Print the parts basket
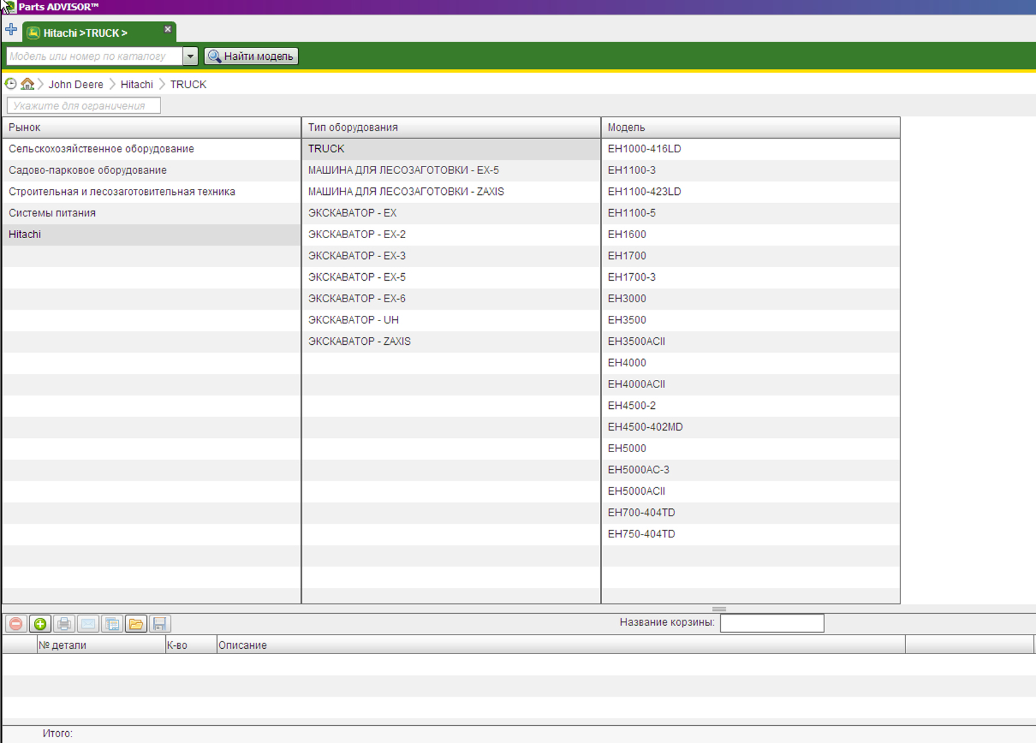This screenshot has height=743, width=1036. click(64, 624)
